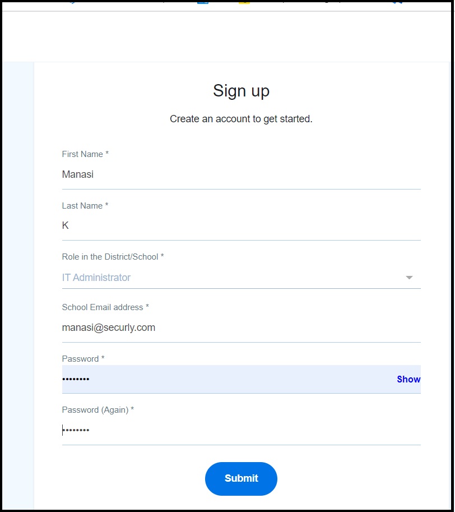Focus the First Name field containing Manasi
This screenshot has width=455, height=512.
(x=241, y=175)
